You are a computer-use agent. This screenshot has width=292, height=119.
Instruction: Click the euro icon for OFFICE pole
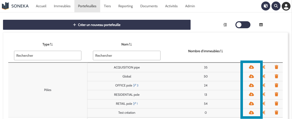pos(264,85)
